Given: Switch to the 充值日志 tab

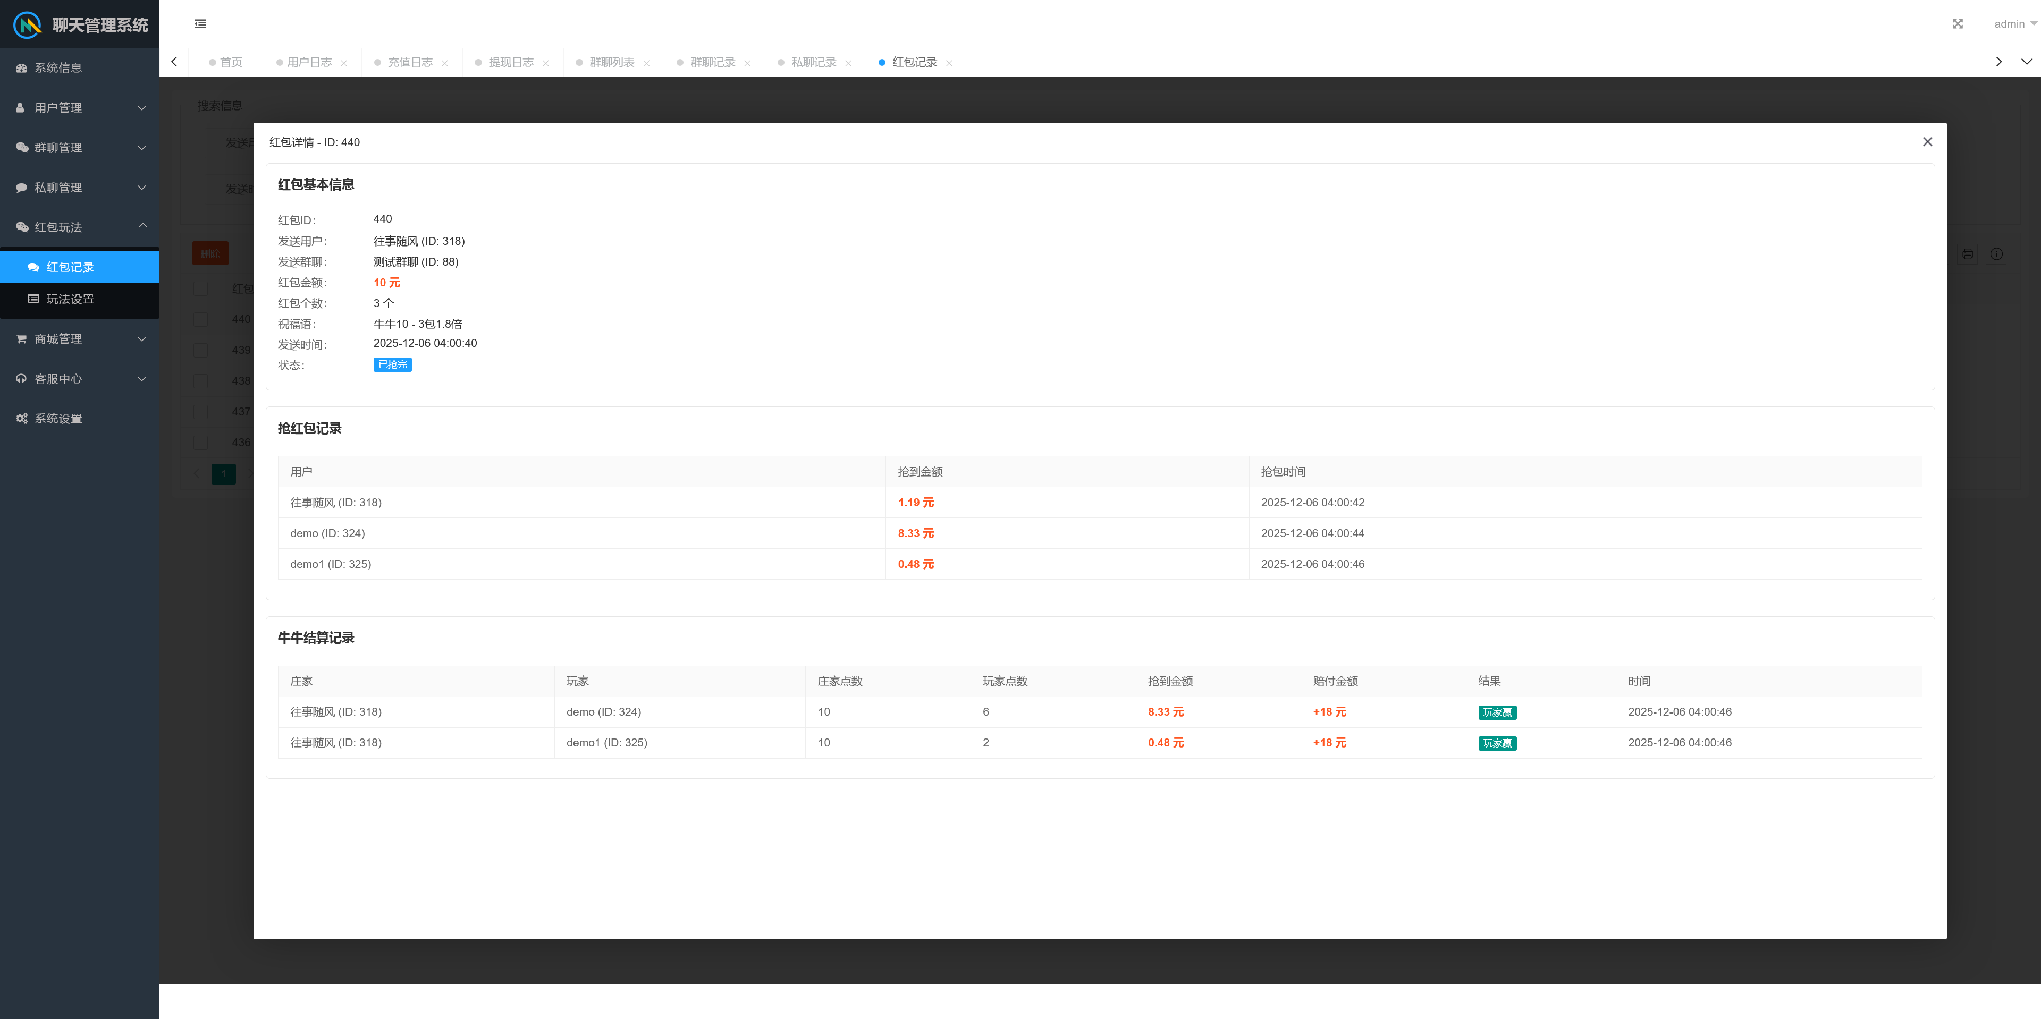Looking at the screenshot, I should (x=410, y=63).
